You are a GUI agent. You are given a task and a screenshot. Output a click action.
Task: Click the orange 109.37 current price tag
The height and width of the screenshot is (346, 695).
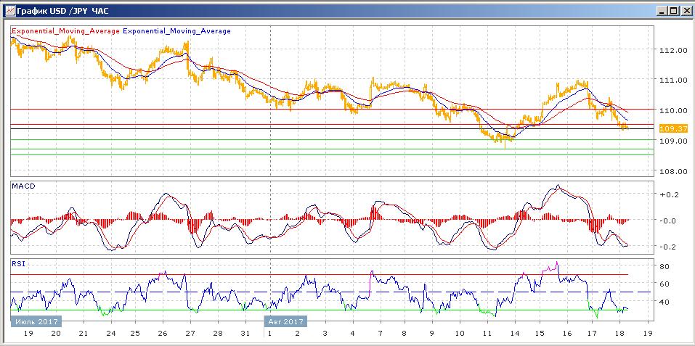[667, 128]
